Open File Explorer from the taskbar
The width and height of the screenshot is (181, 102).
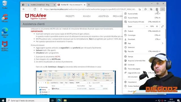pos(65,101)
